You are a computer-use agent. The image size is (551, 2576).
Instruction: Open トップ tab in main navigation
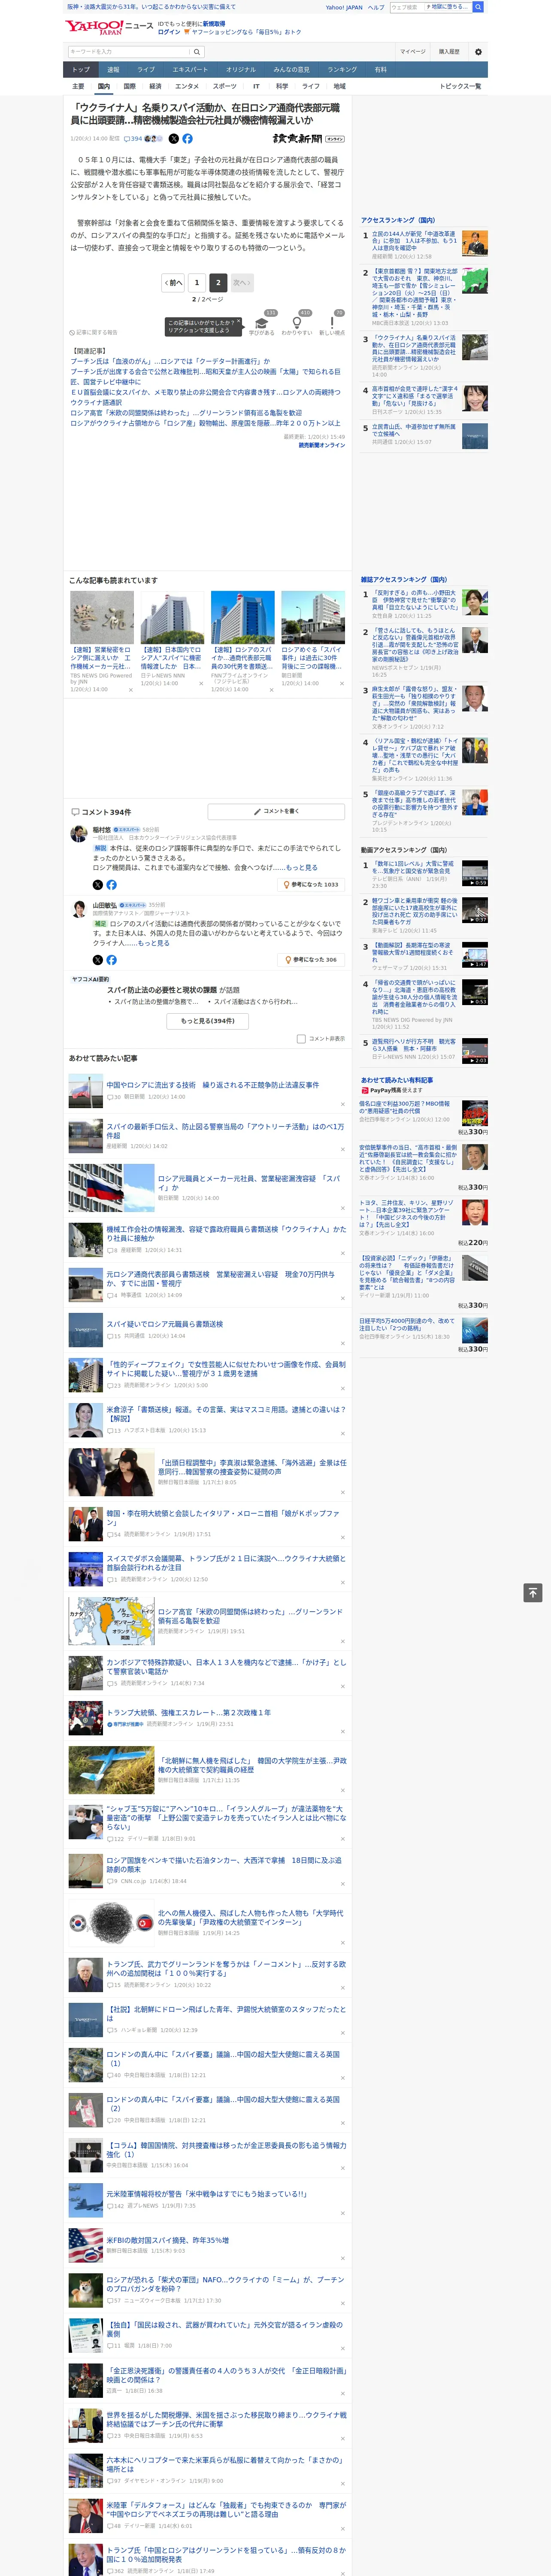(x=81, y=70)
